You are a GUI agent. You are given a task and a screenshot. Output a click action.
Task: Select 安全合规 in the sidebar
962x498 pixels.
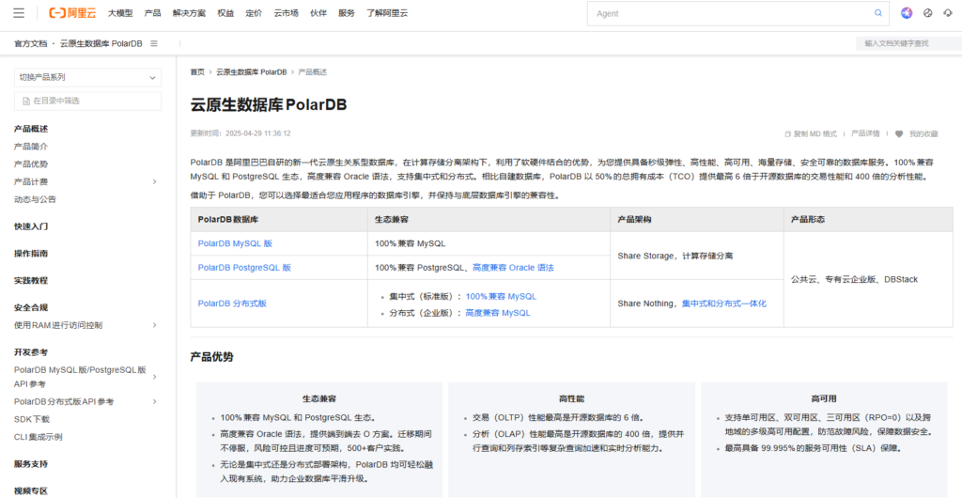tap(31, 307)
